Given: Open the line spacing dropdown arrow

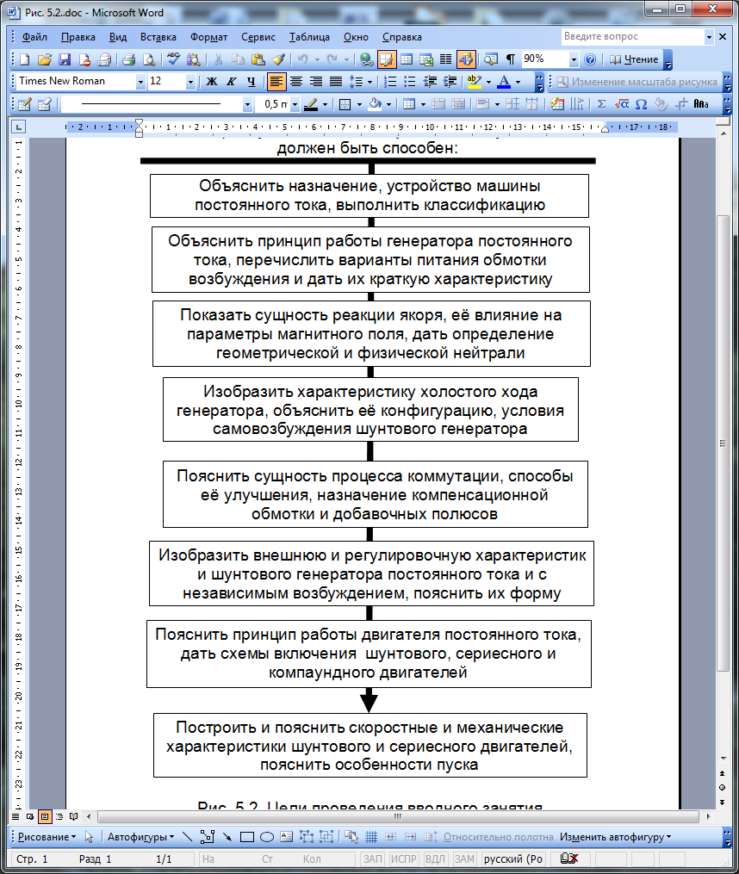Looking at the screenshot, I should pyautogui.click(x=369, y=82).
